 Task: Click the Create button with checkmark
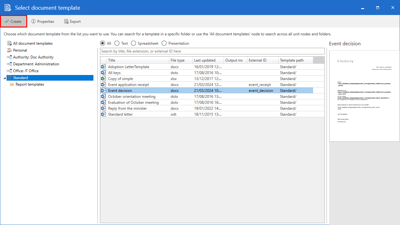(x=13, y=22)
